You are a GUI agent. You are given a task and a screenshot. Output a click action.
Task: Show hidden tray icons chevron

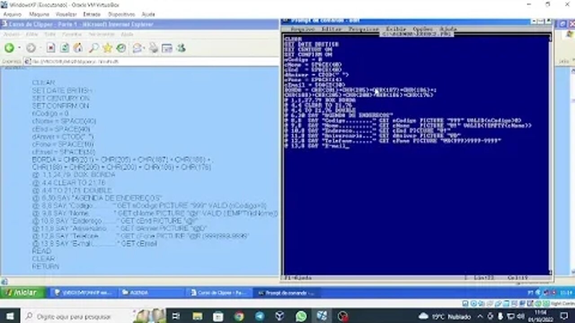pos(480,316)
